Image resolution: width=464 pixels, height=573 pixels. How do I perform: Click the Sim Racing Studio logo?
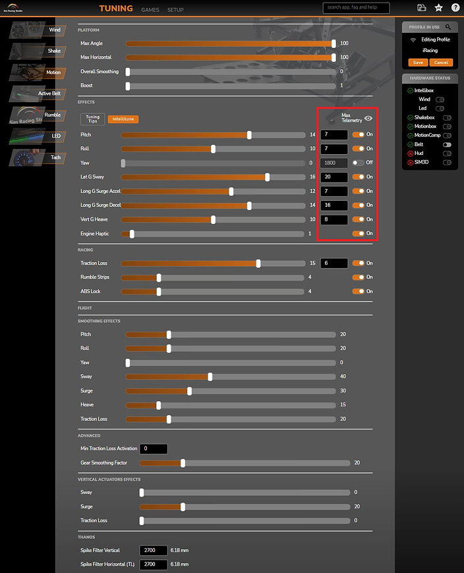tap(13, 8)
